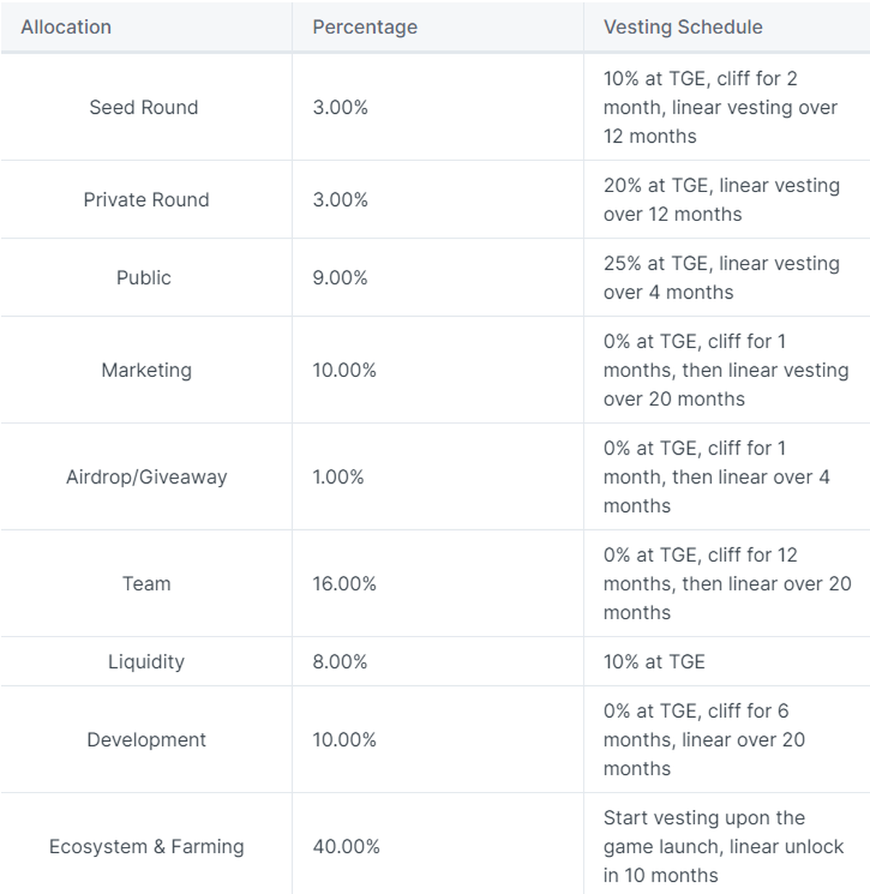The height and width of the screenshot is (894, 870).
Task: Select the Marketing allocation cell
Action: [x=146, y=370]
